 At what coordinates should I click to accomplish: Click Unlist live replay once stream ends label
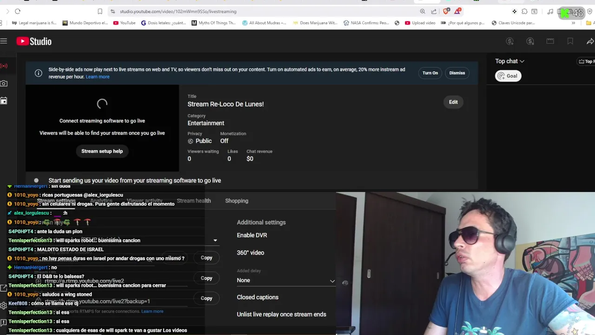(x=281, y=315)
